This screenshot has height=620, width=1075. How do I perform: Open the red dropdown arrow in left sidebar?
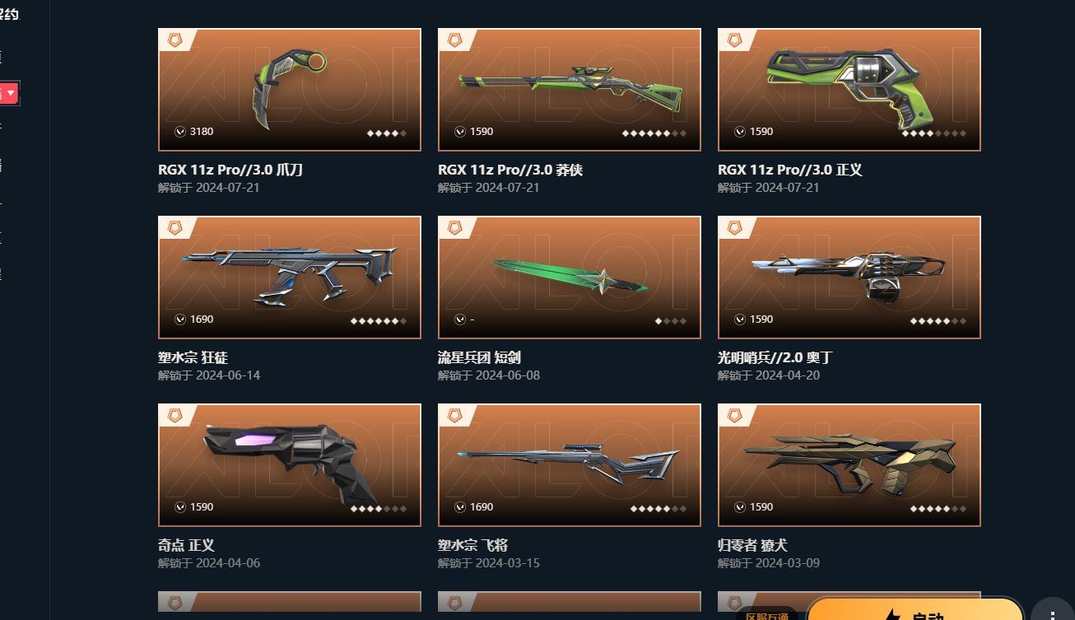coord(10,93)
